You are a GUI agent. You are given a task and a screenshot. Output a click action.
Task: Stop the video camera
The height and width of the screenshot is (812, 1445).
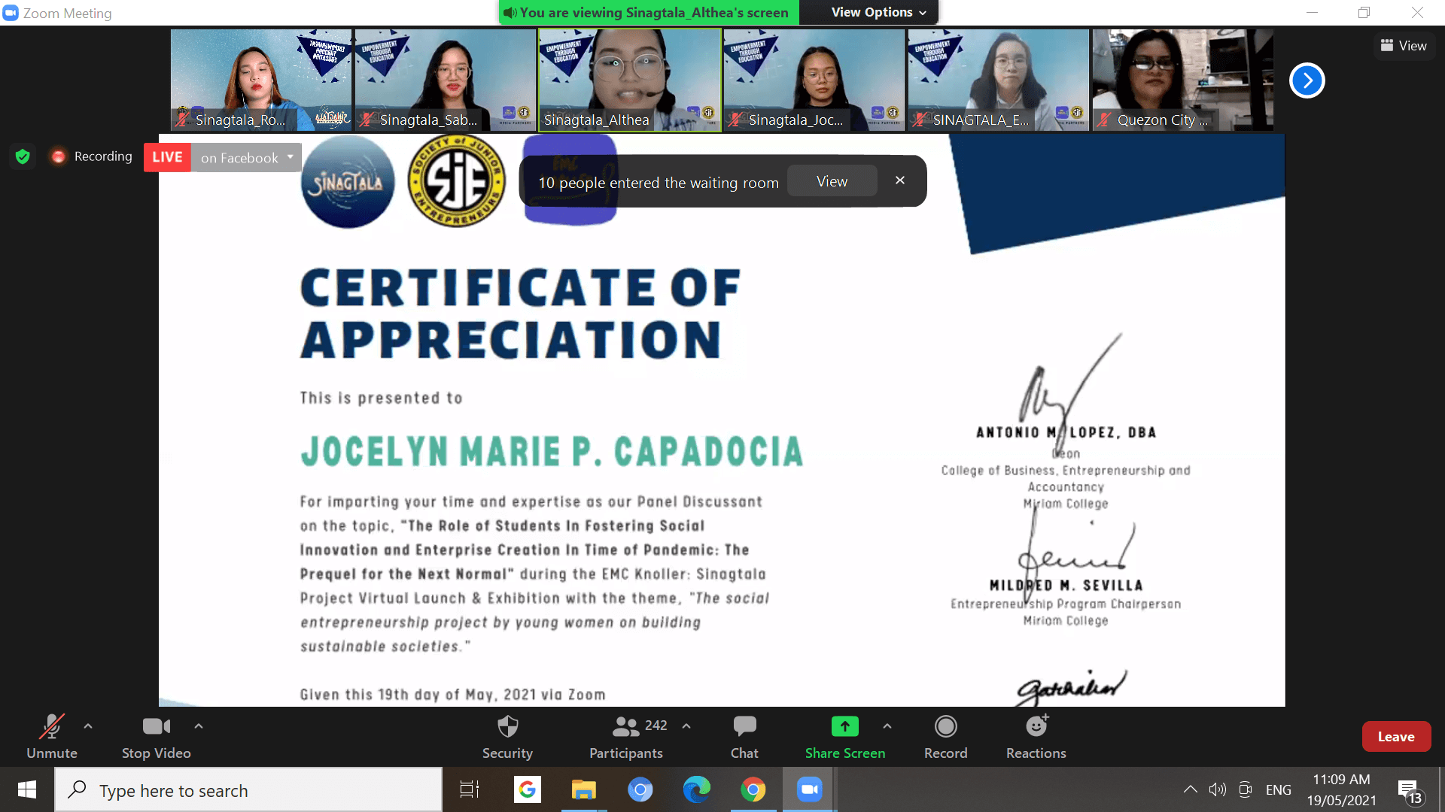(157, 737)
